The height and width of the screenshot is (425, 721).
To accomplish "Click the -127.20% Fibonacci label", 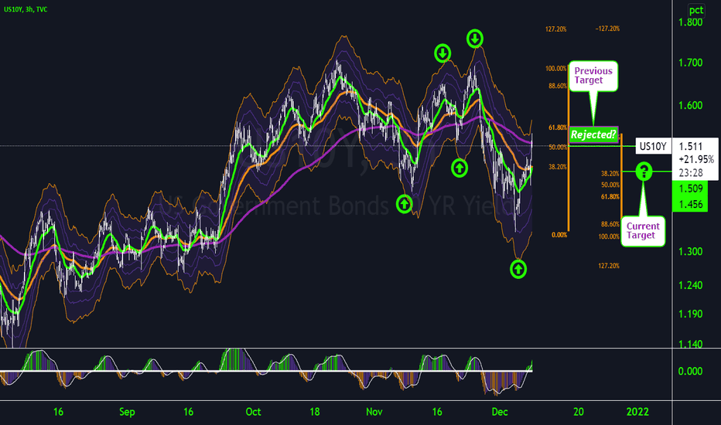I will coord(607,29).
